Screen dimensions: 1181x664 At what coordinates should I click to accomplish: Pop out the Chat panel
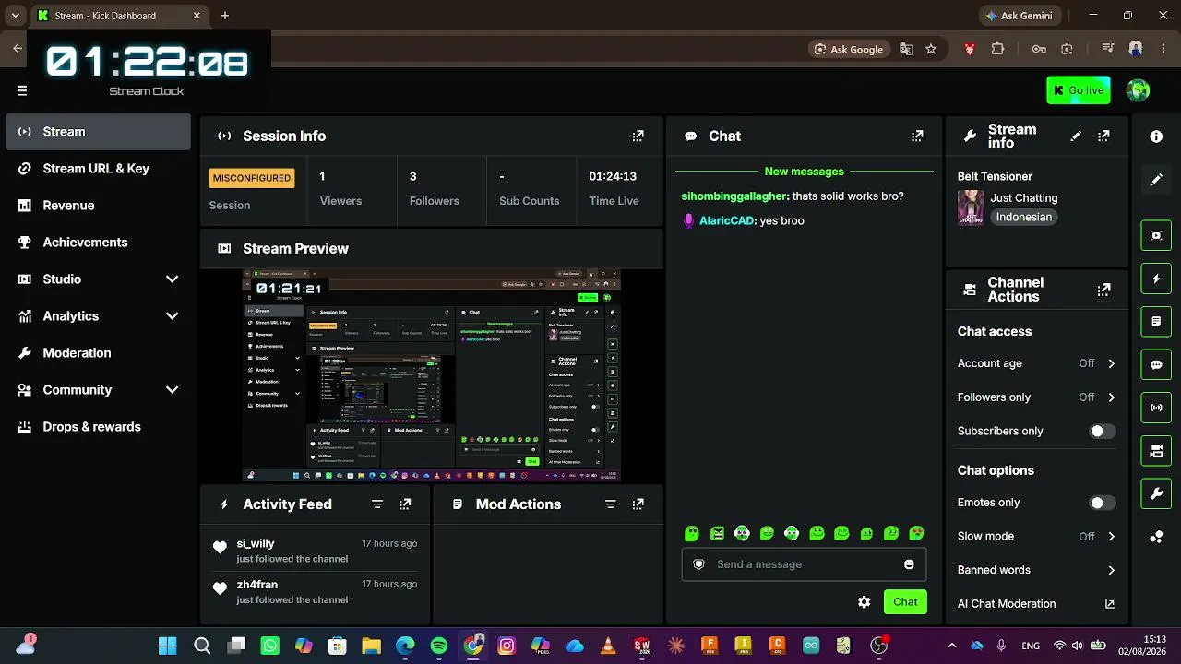917,136
